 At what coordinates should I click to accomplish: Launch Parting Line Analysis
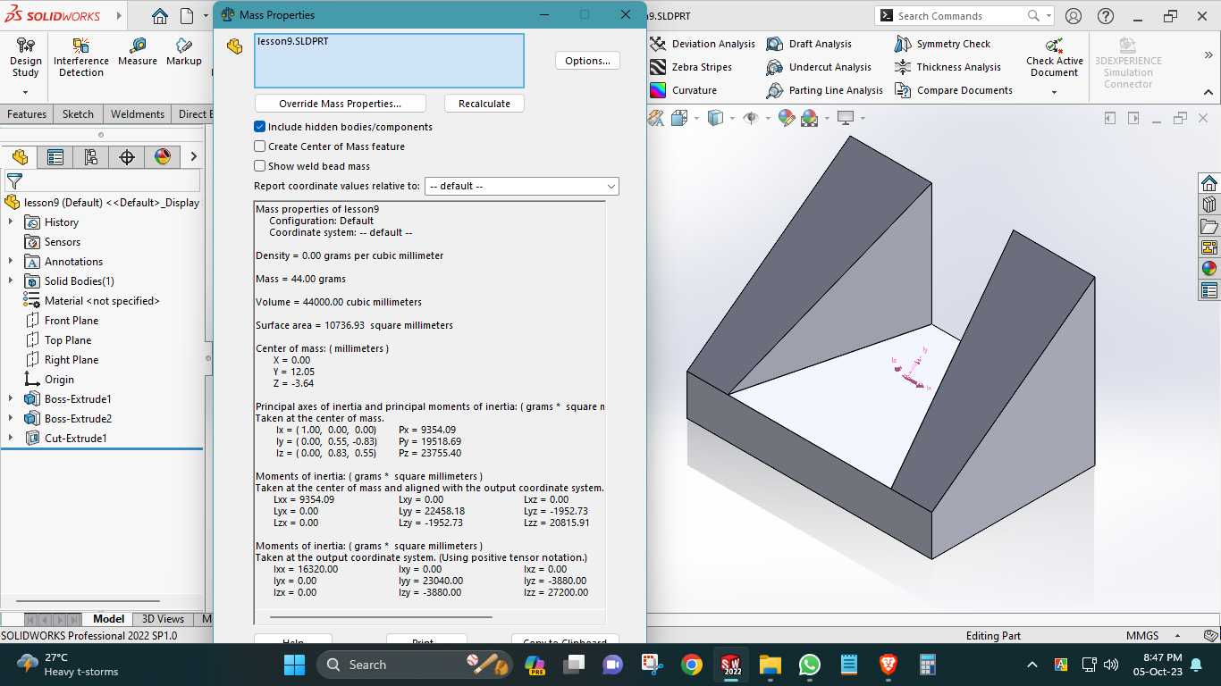pos(825,90)
